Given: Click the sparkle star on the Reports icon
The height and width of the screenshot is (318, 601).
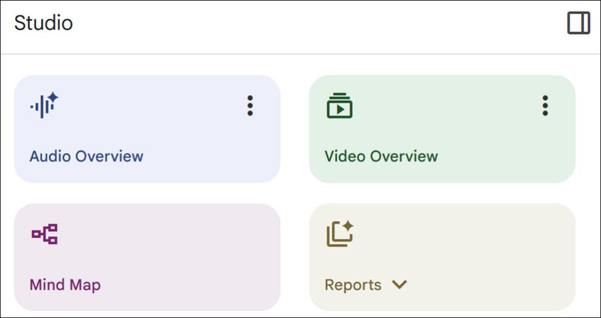Looking at the screenshot, I should (347, 226).
